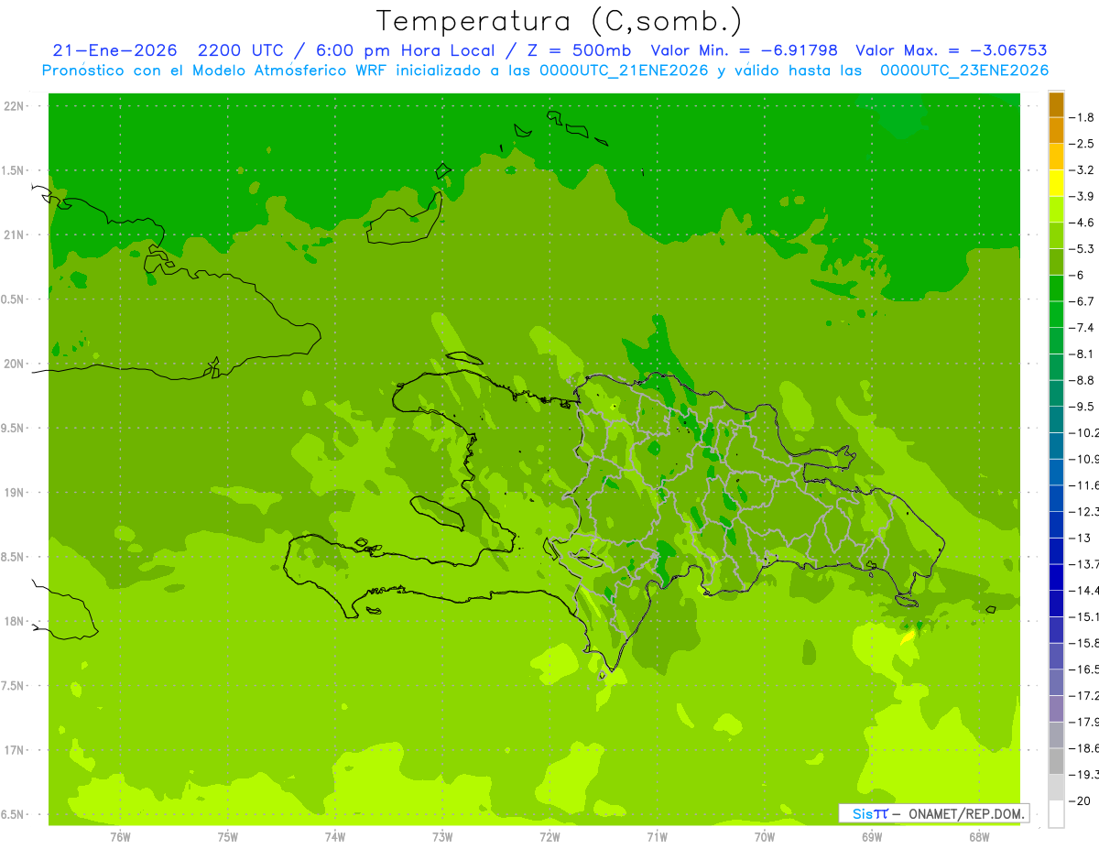Image resolution: width=1099 pixels, height=849 pixels.
Task: Click the '-7.4' colorbar value
Action: click(1082, 328)
